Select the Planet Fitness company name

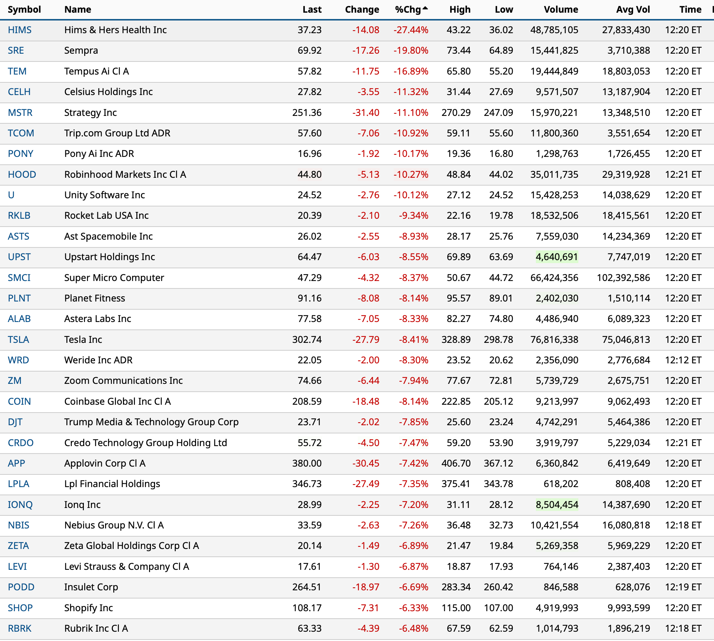pos(95,298)
